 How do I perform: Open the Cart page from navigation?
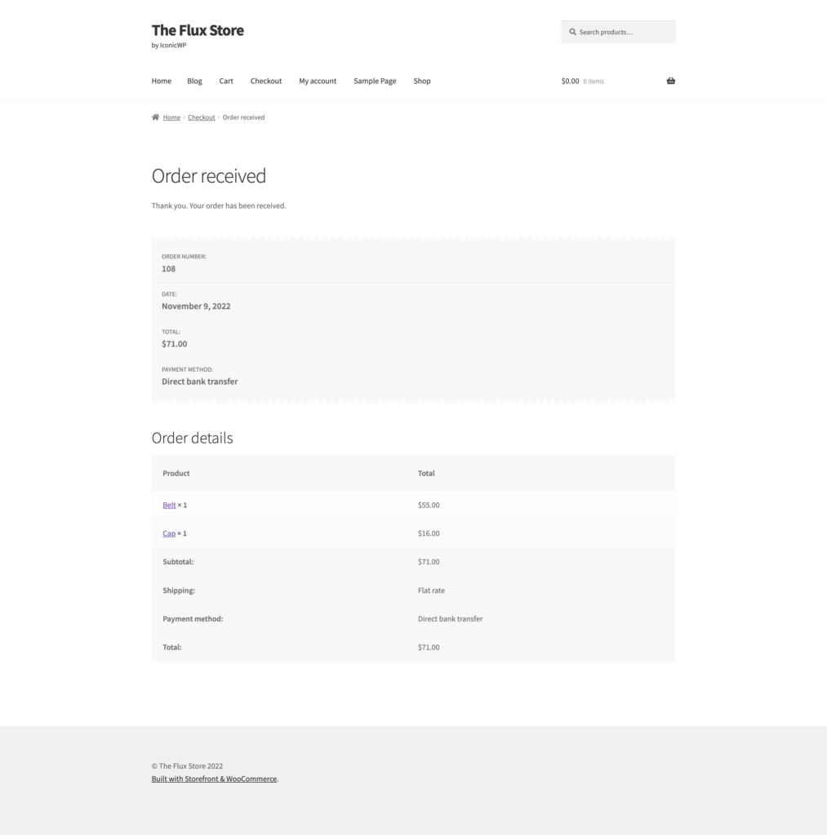tap(226, 81)
